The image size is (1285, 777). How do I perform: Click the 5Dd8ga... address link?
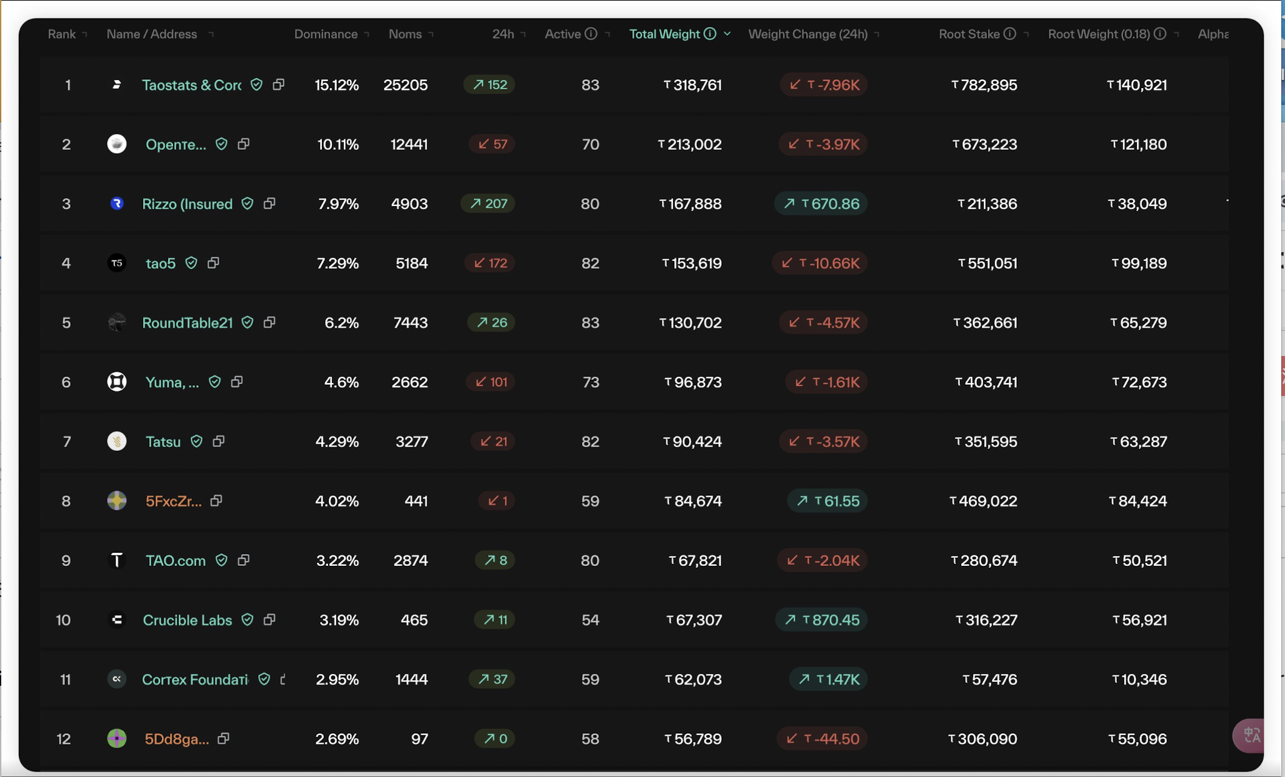tap(177, 739)
